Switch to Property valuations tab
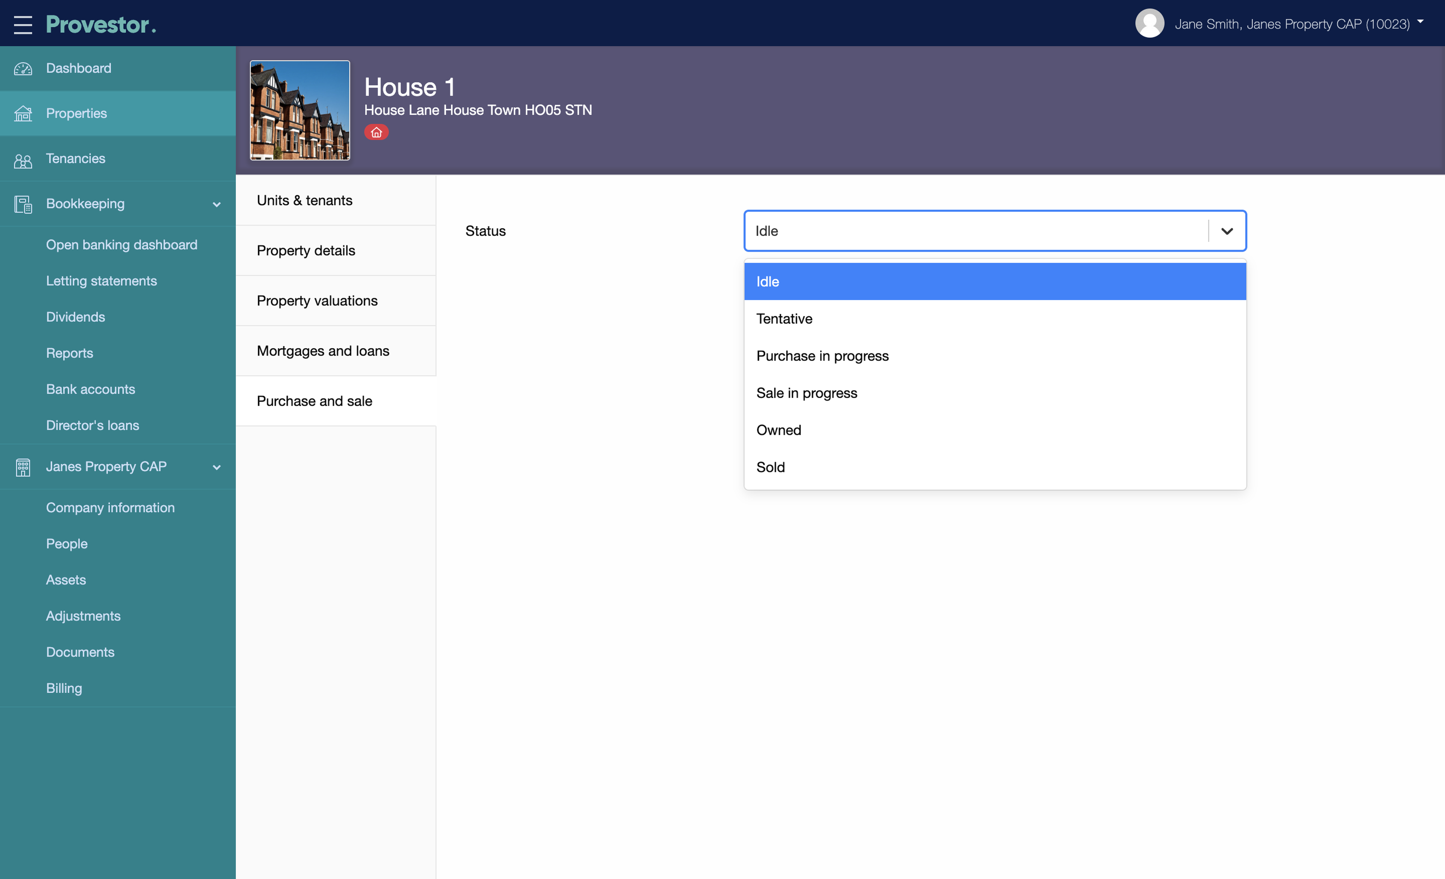 [x=317, y=301]
